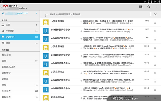Star the 食在夠好玩 email
Image resolution: width=161 pixels, height=101 pixels.
(155, 73)
